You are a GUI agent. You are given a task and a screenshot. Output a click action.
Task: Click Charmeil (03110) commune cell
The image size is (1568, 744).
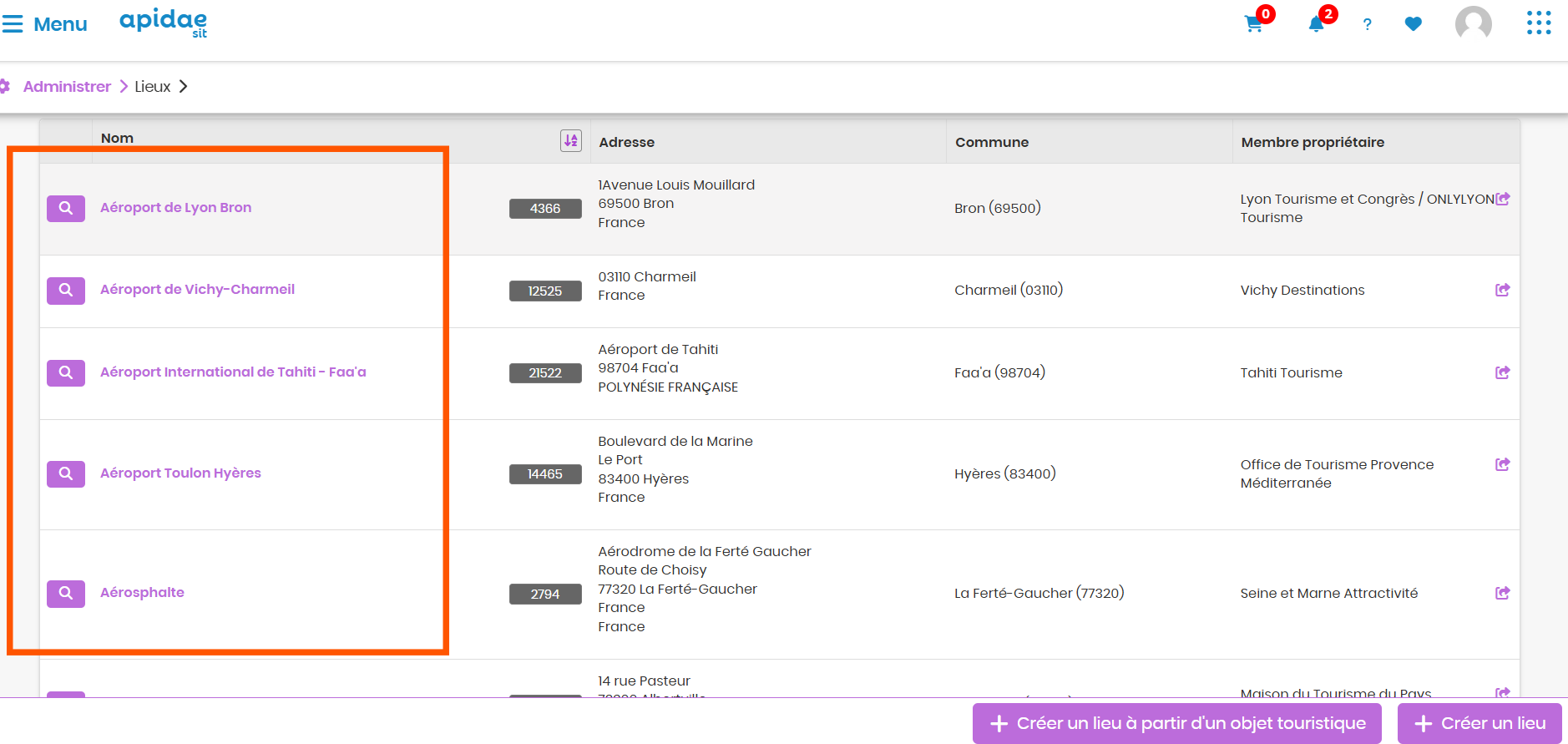pos(1009,290)
